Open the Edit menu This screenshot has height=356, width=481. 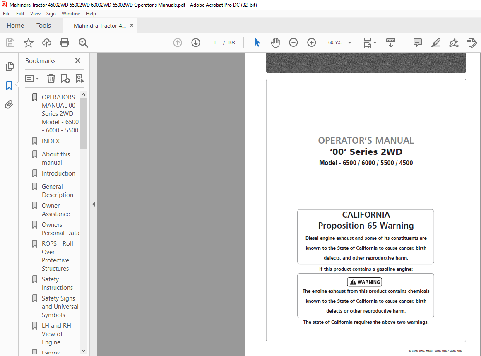click(20, 14)
